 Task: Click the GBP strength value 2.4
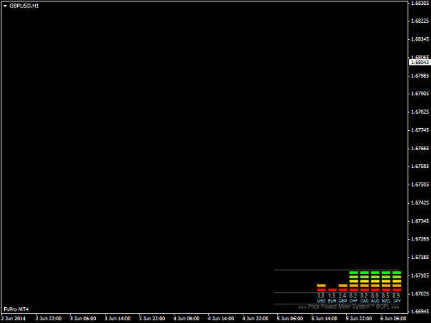(343, 296)
